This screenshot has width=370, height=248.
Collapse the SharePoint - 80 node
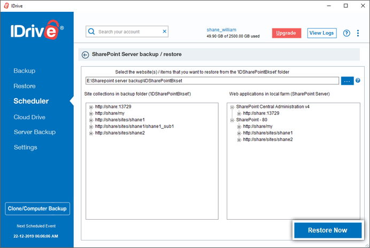pyautogui.click(x=232, y=120)
